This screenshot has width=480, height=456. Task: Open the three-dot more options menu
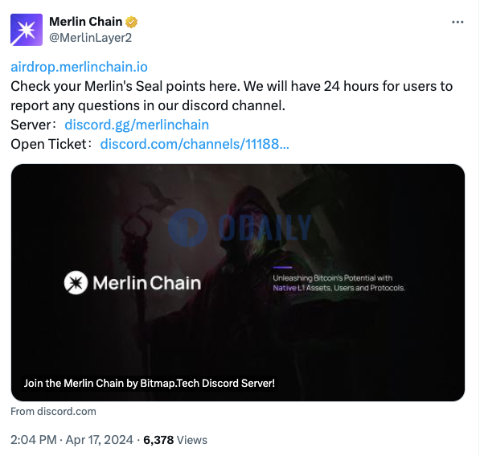point(457,22)
